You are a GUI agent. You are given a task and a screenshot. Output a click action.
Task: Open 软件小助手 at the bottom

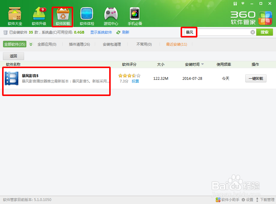(x=227, y=199)
